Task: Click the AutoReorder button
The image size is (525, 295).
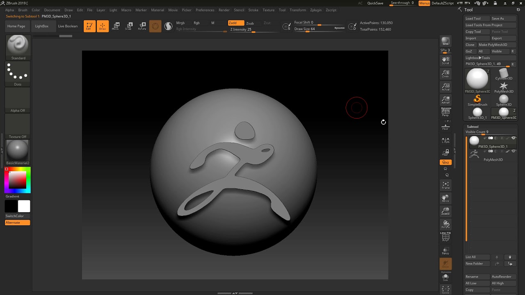Action: click(504, 277)
